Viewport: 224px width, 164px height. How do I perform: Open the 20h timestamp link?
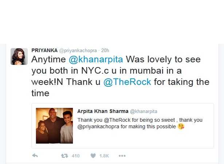(105, 50)
